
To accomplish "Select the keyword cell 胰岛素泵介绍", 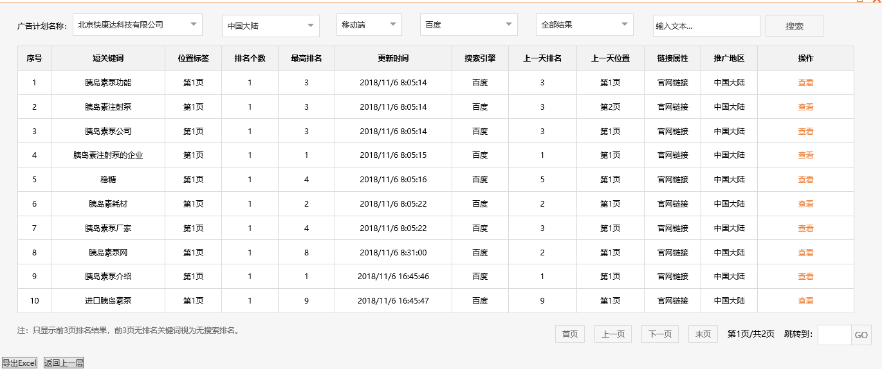I will (108, 276).
